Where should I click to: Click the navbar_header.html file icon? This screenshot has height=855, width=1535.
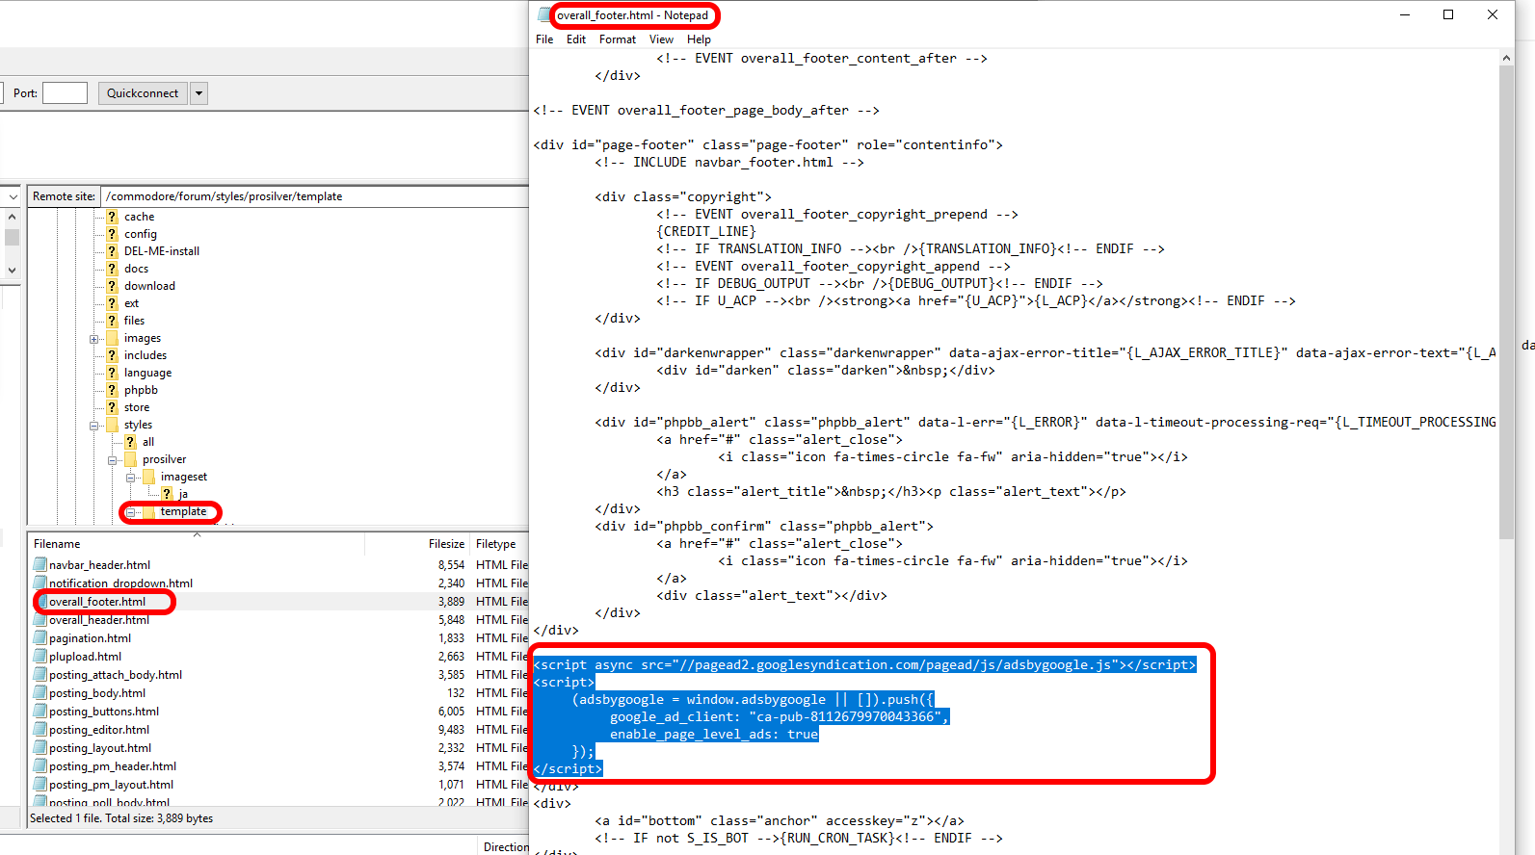(40, 565)
